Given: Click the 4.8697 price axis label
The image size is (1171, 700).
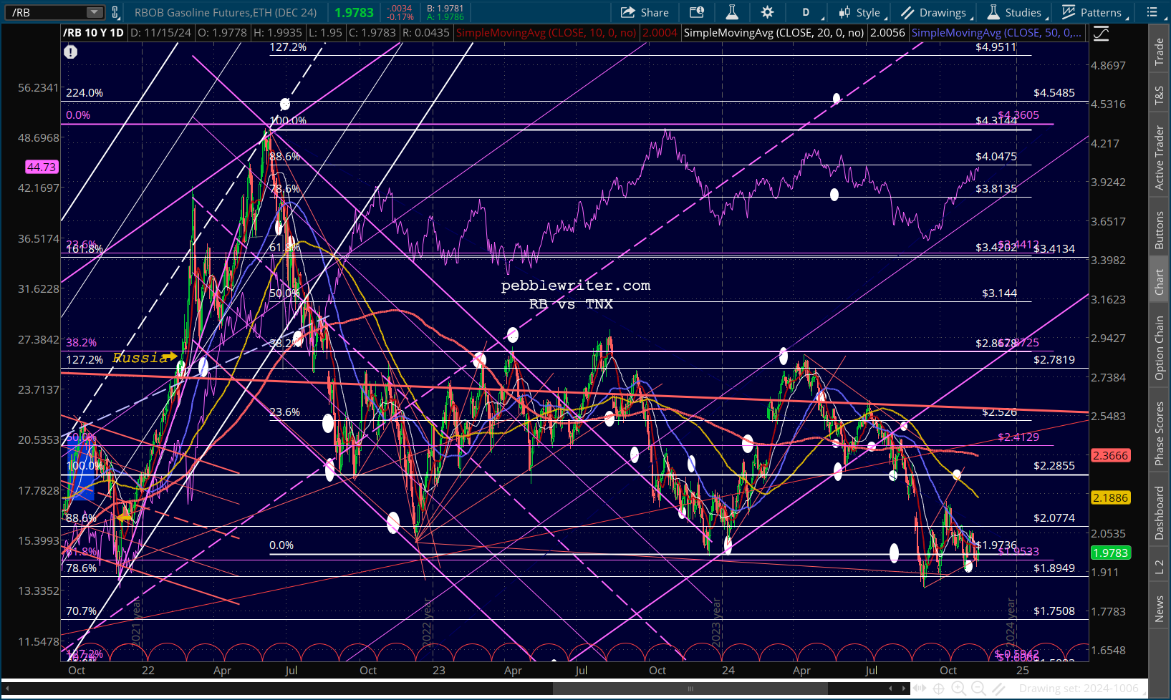Looking at the screenshot, I should 1108,65.
